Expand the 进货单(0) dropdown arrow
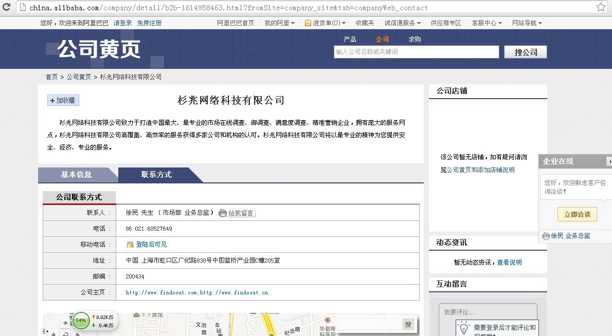Image resolution: width=612 pixels, height=336 pixels. coord(344,24)
